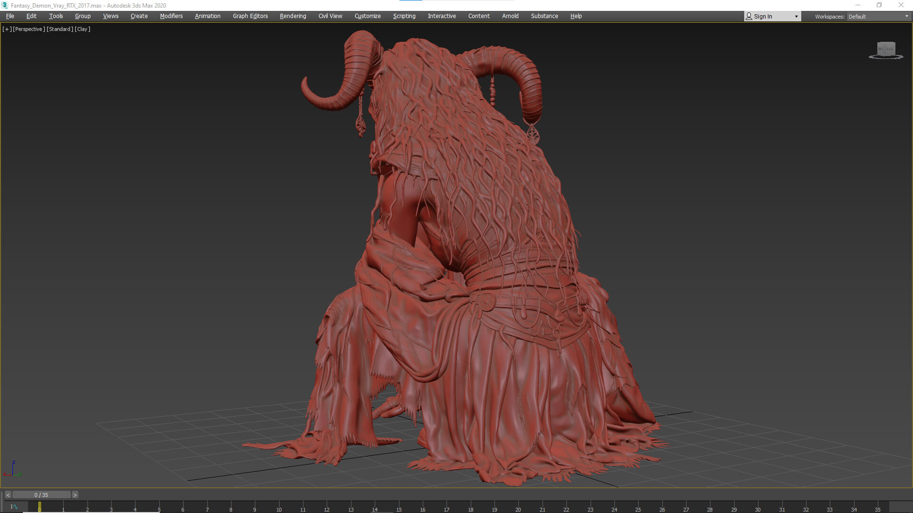
Task: Open the Substance menu
Action: coord(544,16)
